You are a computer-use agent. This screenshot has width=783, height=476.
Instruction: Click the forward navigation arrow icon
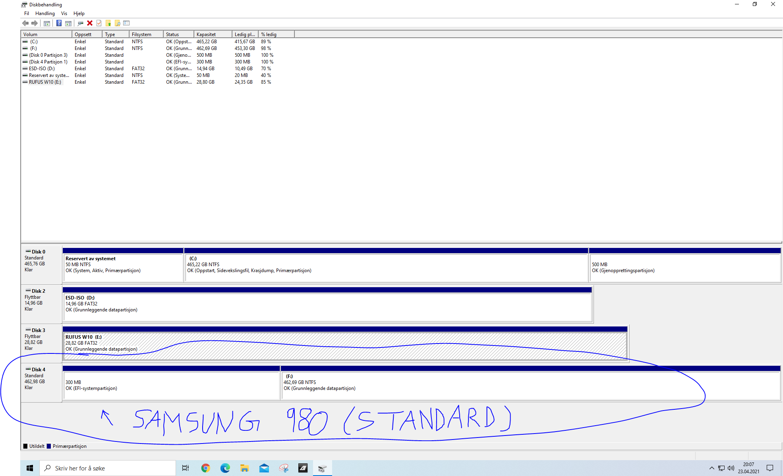point(35,23)
